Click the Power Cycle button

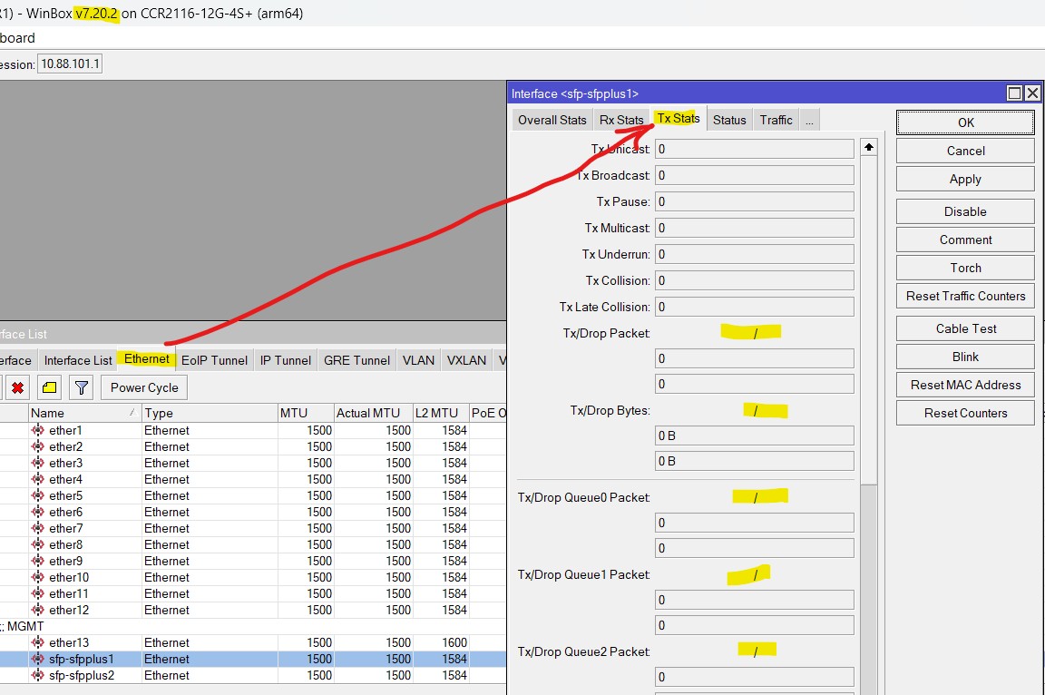pos(144,387)
